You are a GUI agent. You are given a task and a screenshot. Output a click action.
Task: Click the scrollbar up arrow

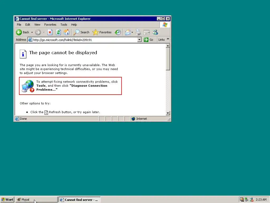(x=168, y=46)
